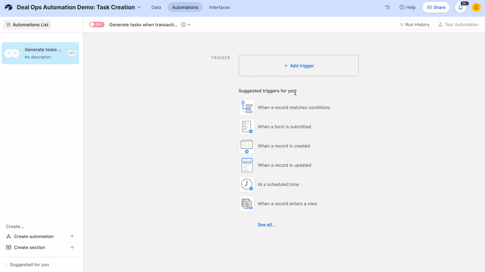485x272 pixels.
Task: Expand automation name options chevron
Action: coord(189,25)
